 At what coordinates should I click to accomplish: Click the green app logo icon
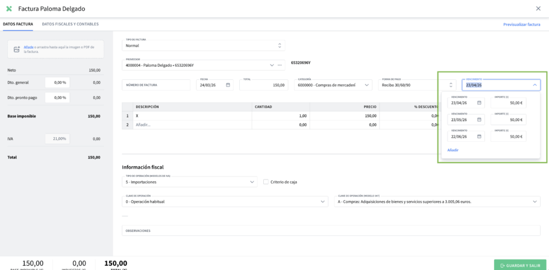[9, 9]
